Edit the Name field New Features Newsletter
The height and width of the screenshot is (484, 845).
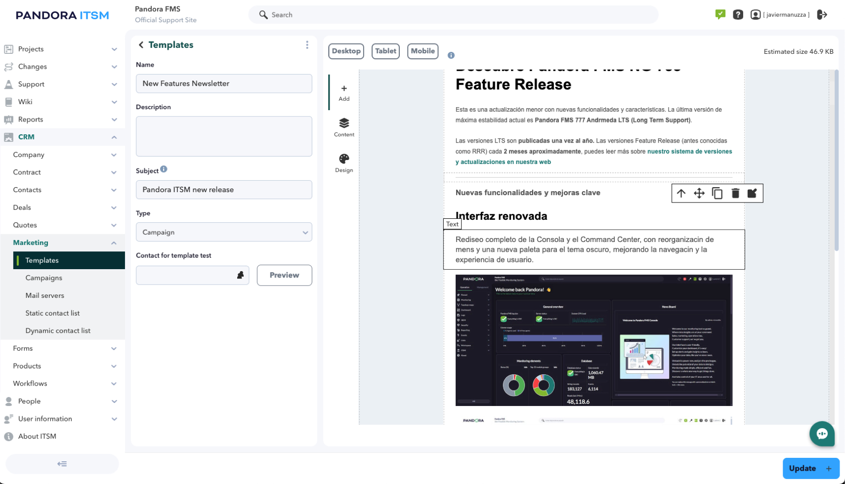click(x=224, y=83)
